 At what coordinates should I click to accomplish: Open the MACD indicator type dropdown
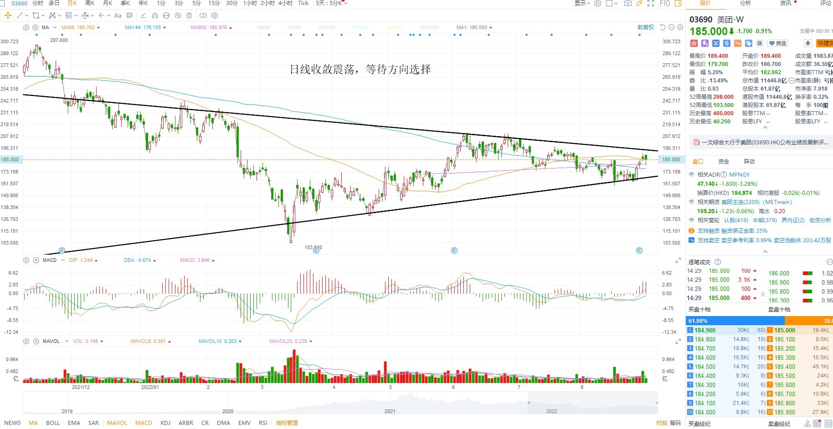63,260
